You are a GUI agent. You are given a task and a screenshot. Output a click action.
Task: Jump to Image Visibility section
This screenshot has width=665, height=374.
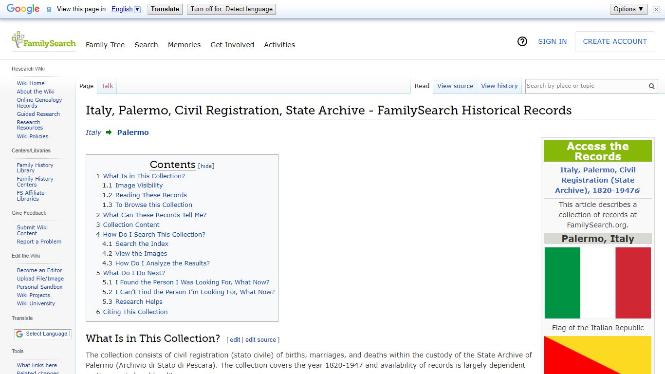[x=139, y=186]
